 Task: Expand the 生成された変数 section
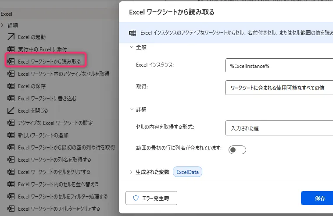pyautogui.click(x=131, y=172)
